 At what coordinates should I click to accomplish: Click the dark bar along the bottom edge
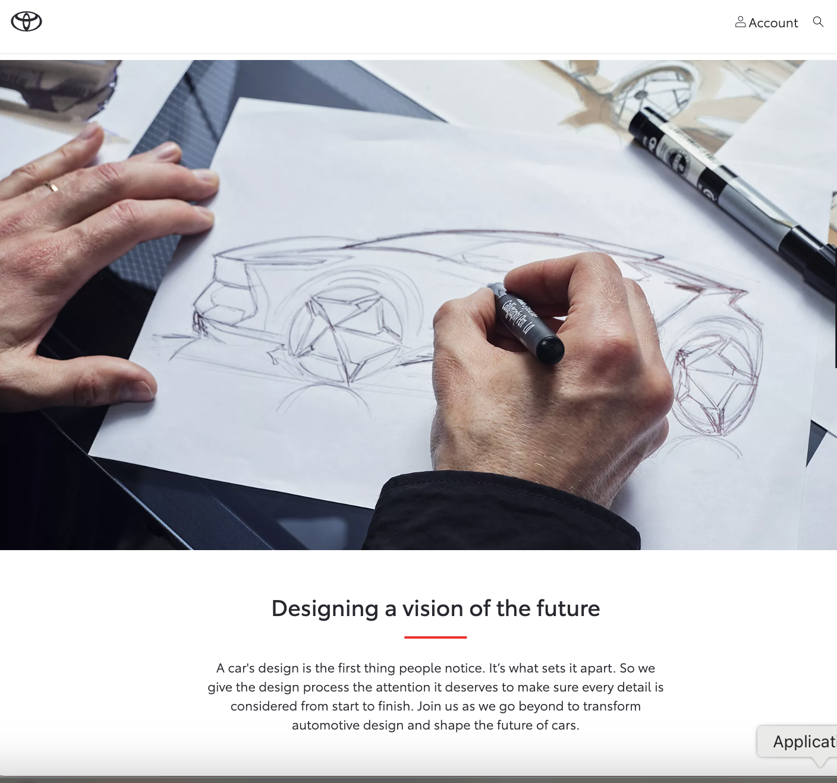[x=418, y=779]
